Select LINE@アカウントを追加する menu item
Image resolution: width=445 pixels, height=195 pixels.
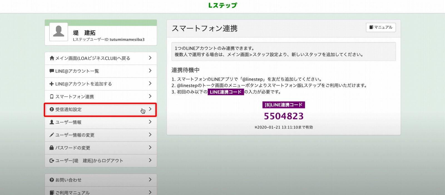pyautogui.click(x=101, y=84)
